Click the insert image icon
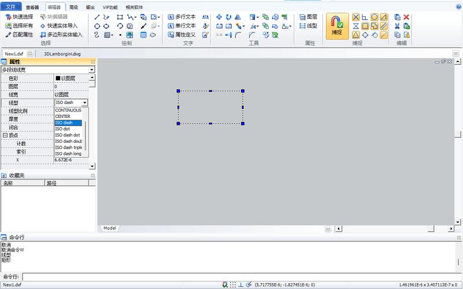This screenshot has height=289, width=463. 129,35
